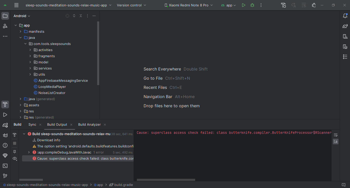Toggle pin tab in Build panel
Screen dimensions: 350x188
15,152
